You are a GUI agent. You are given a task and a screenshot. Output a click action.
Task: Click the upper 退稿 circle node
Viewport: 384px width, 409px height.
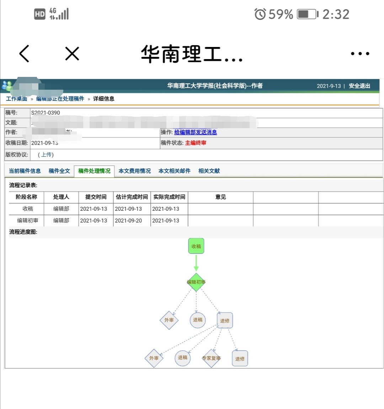coord(197,320)
